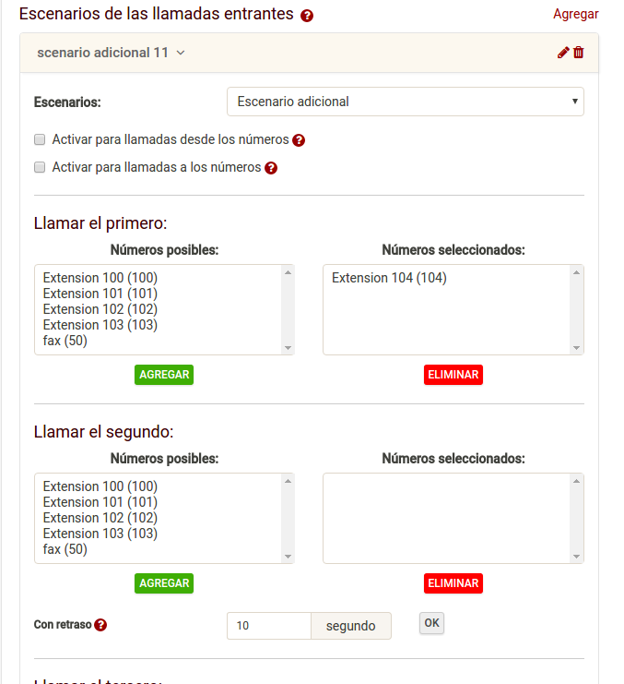This screenshot has width=624, height=684.
Task: Focus the Con retraso seconds input field
Action: coord(269,626)
